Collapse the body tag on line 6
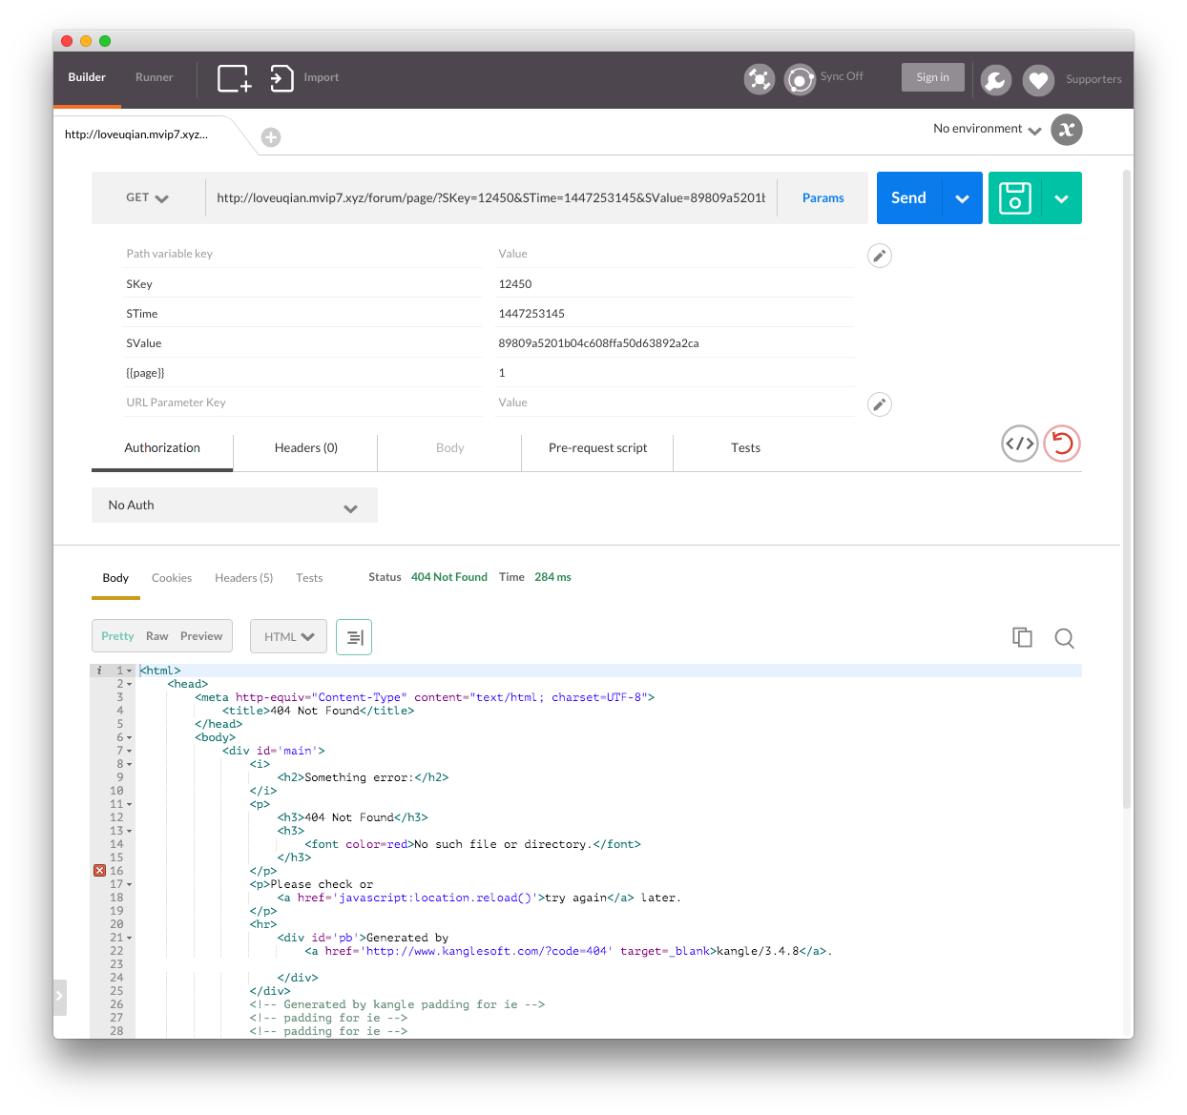1187x1115 pixels. pyautogui.click(x=130, y=738)
